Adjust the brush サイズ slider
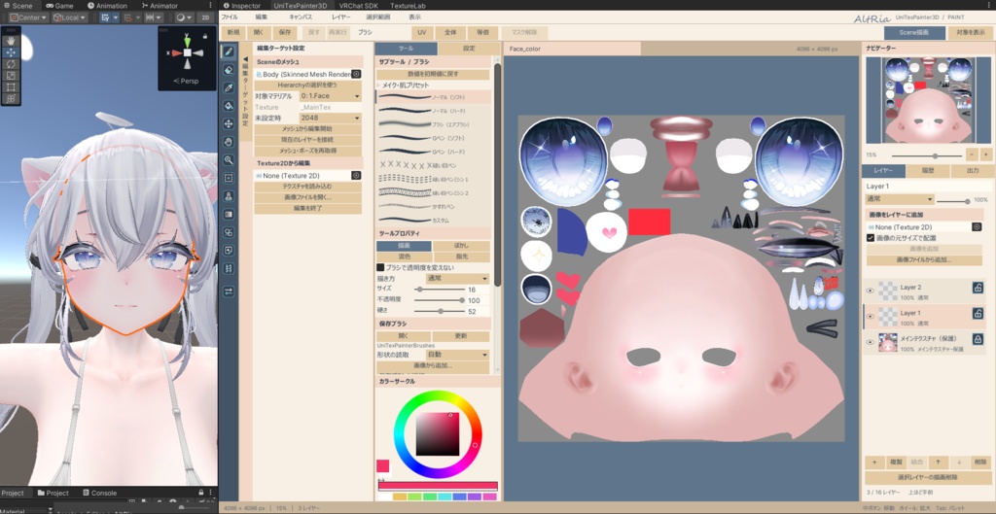 441,290
